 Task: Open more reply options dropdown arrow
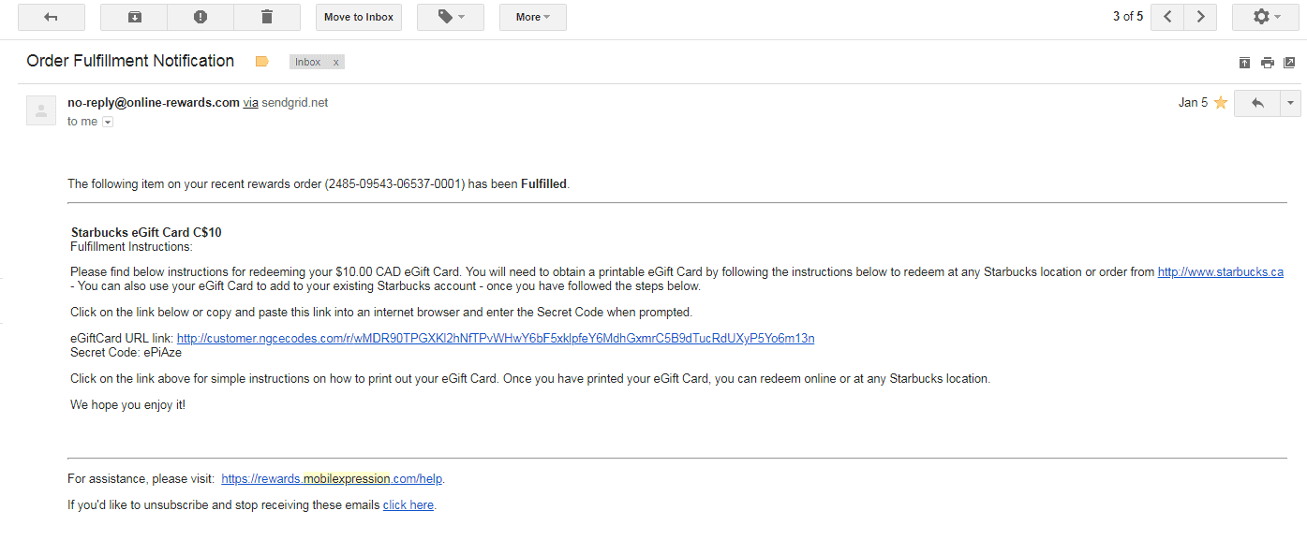coord(1291,103)
